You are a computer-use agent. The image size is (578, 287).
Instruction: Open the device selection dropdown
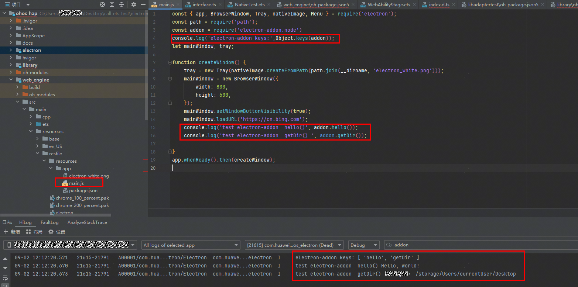70,245
